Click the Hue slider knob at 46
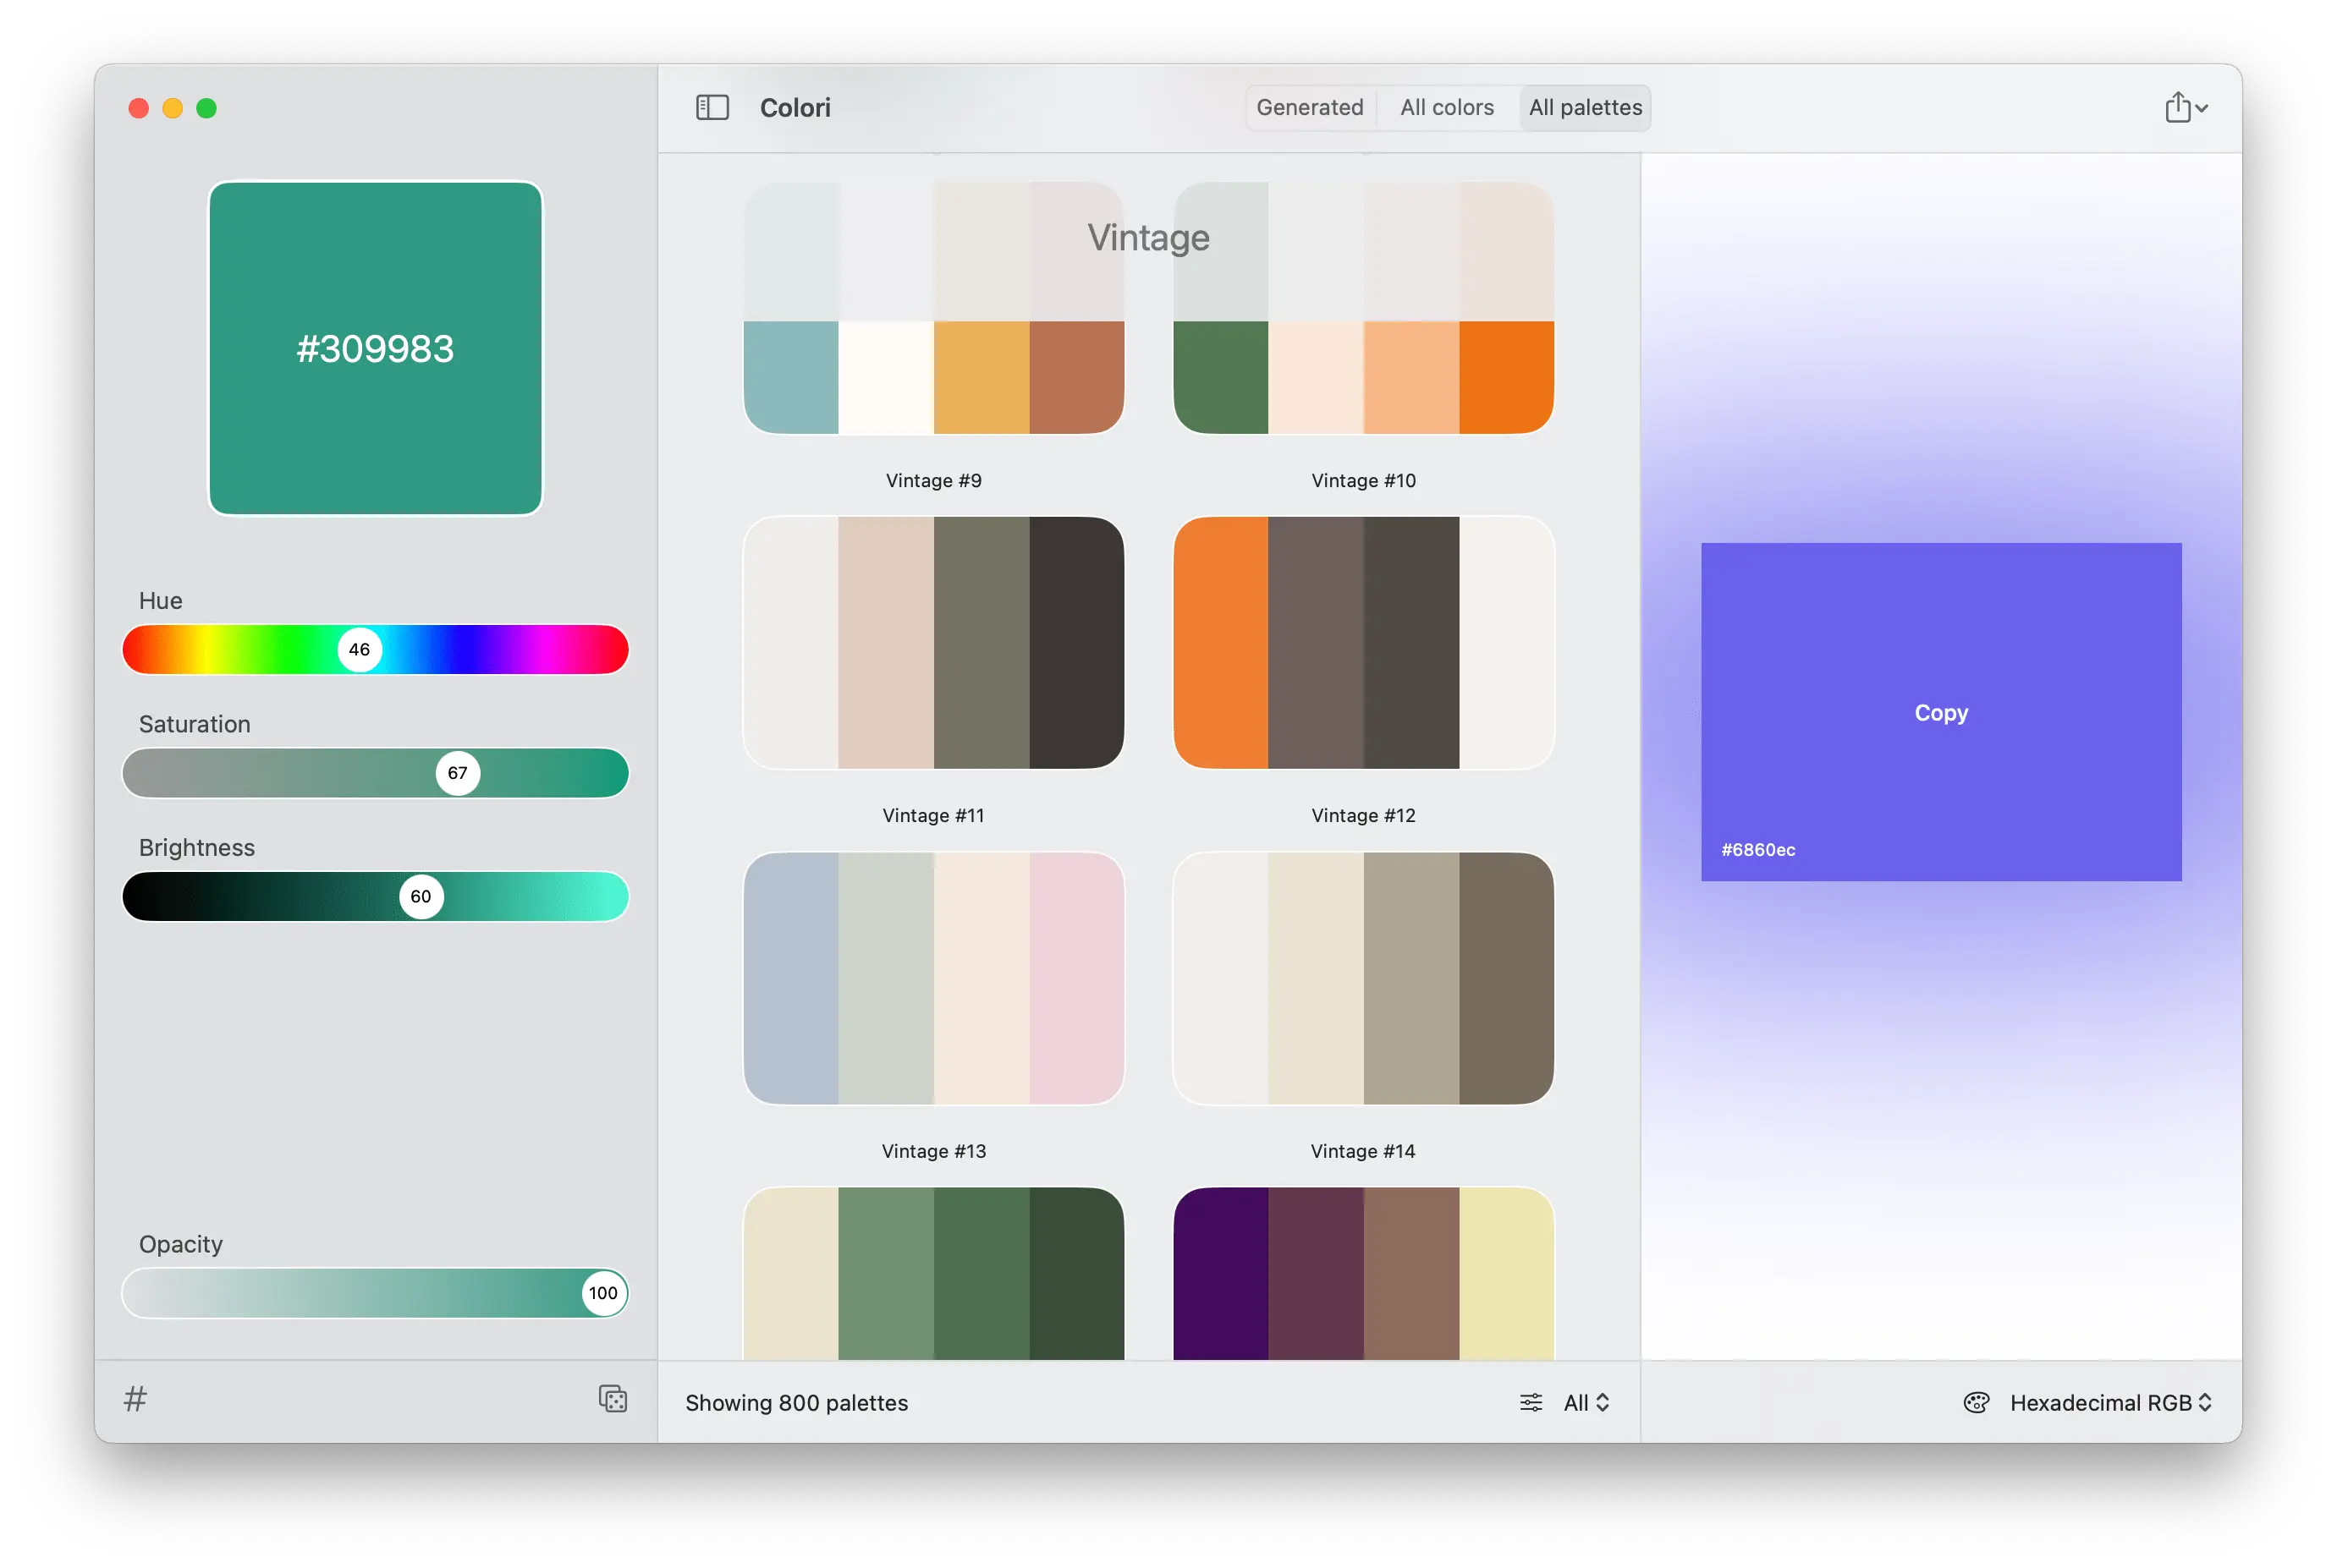 tap(359, 649)
